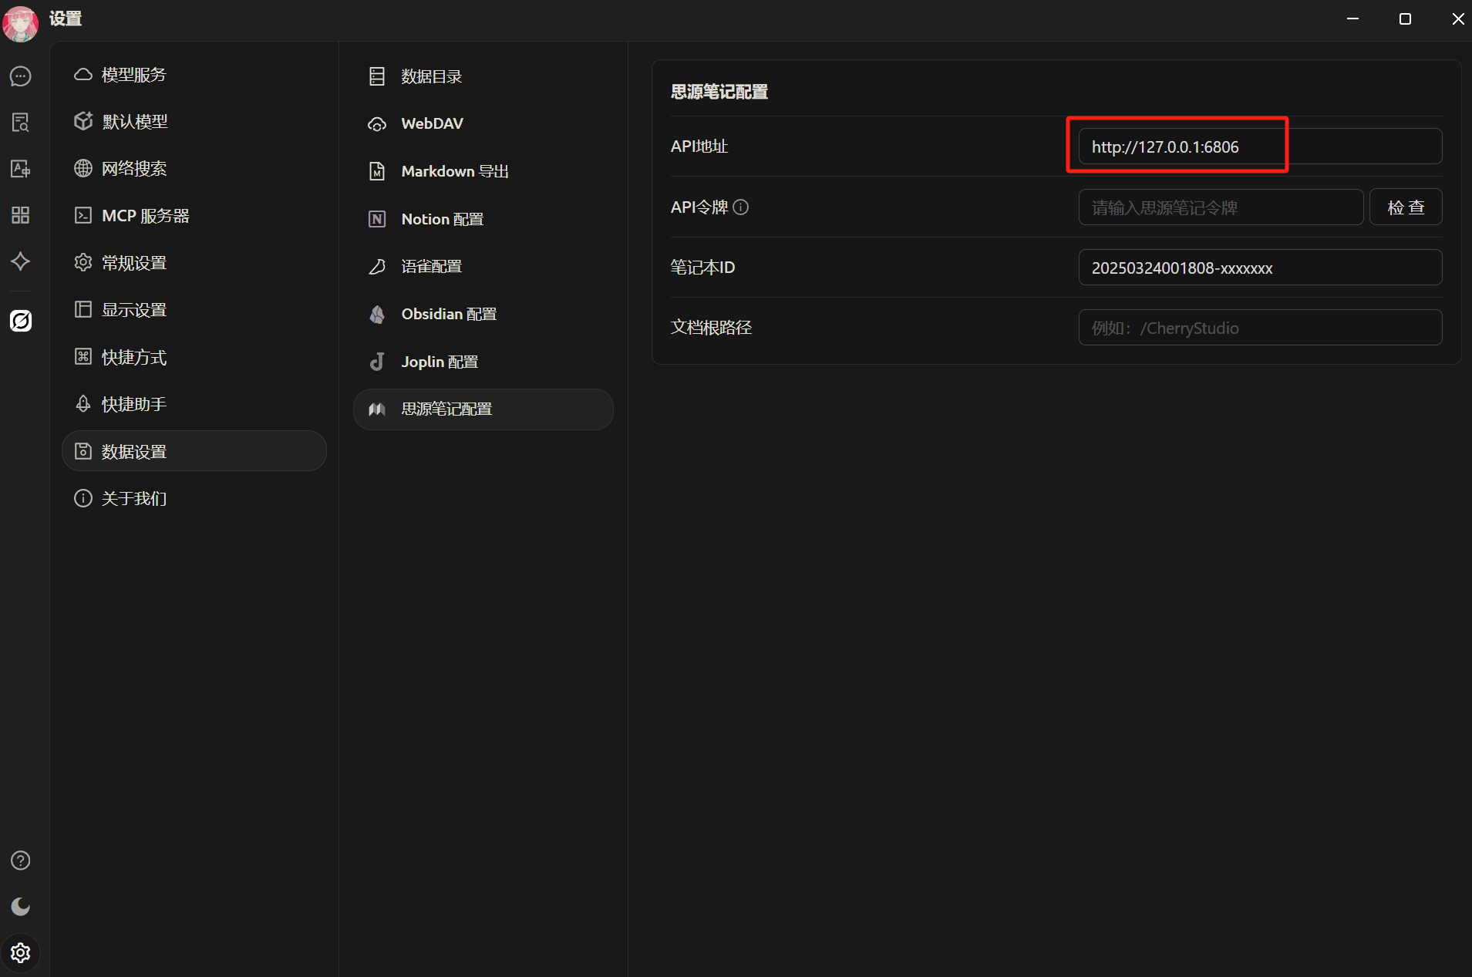Click the help question mark icon
This screenshot has height=977, width=1472.
pyautogui.click(x=21, y=861)
